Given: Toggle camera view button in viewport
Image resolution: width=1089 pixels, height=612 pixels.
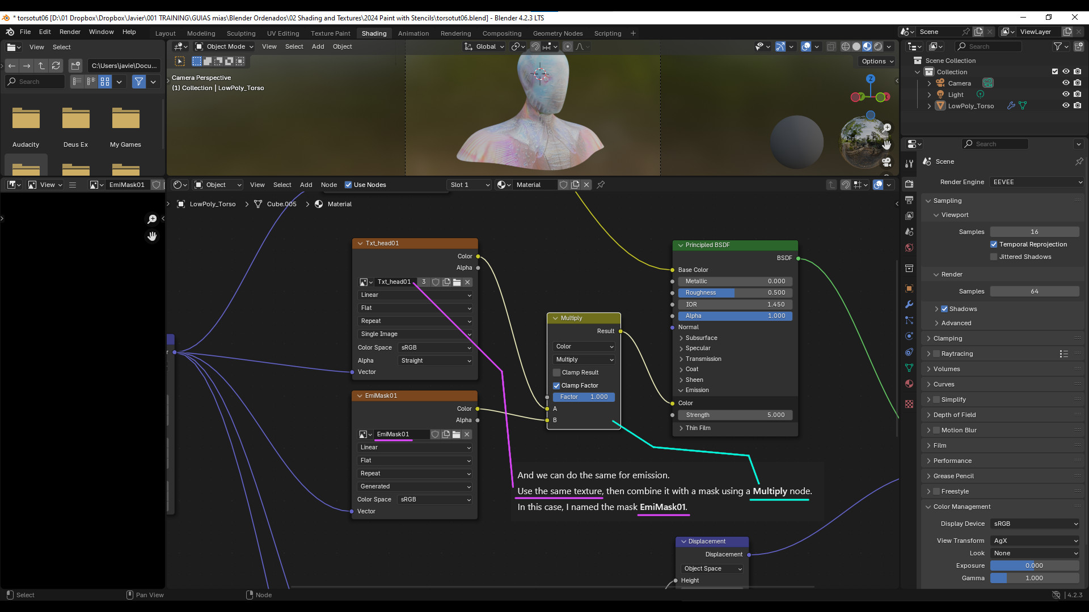Looking at the screenshot, I should (x=887, y=163).
